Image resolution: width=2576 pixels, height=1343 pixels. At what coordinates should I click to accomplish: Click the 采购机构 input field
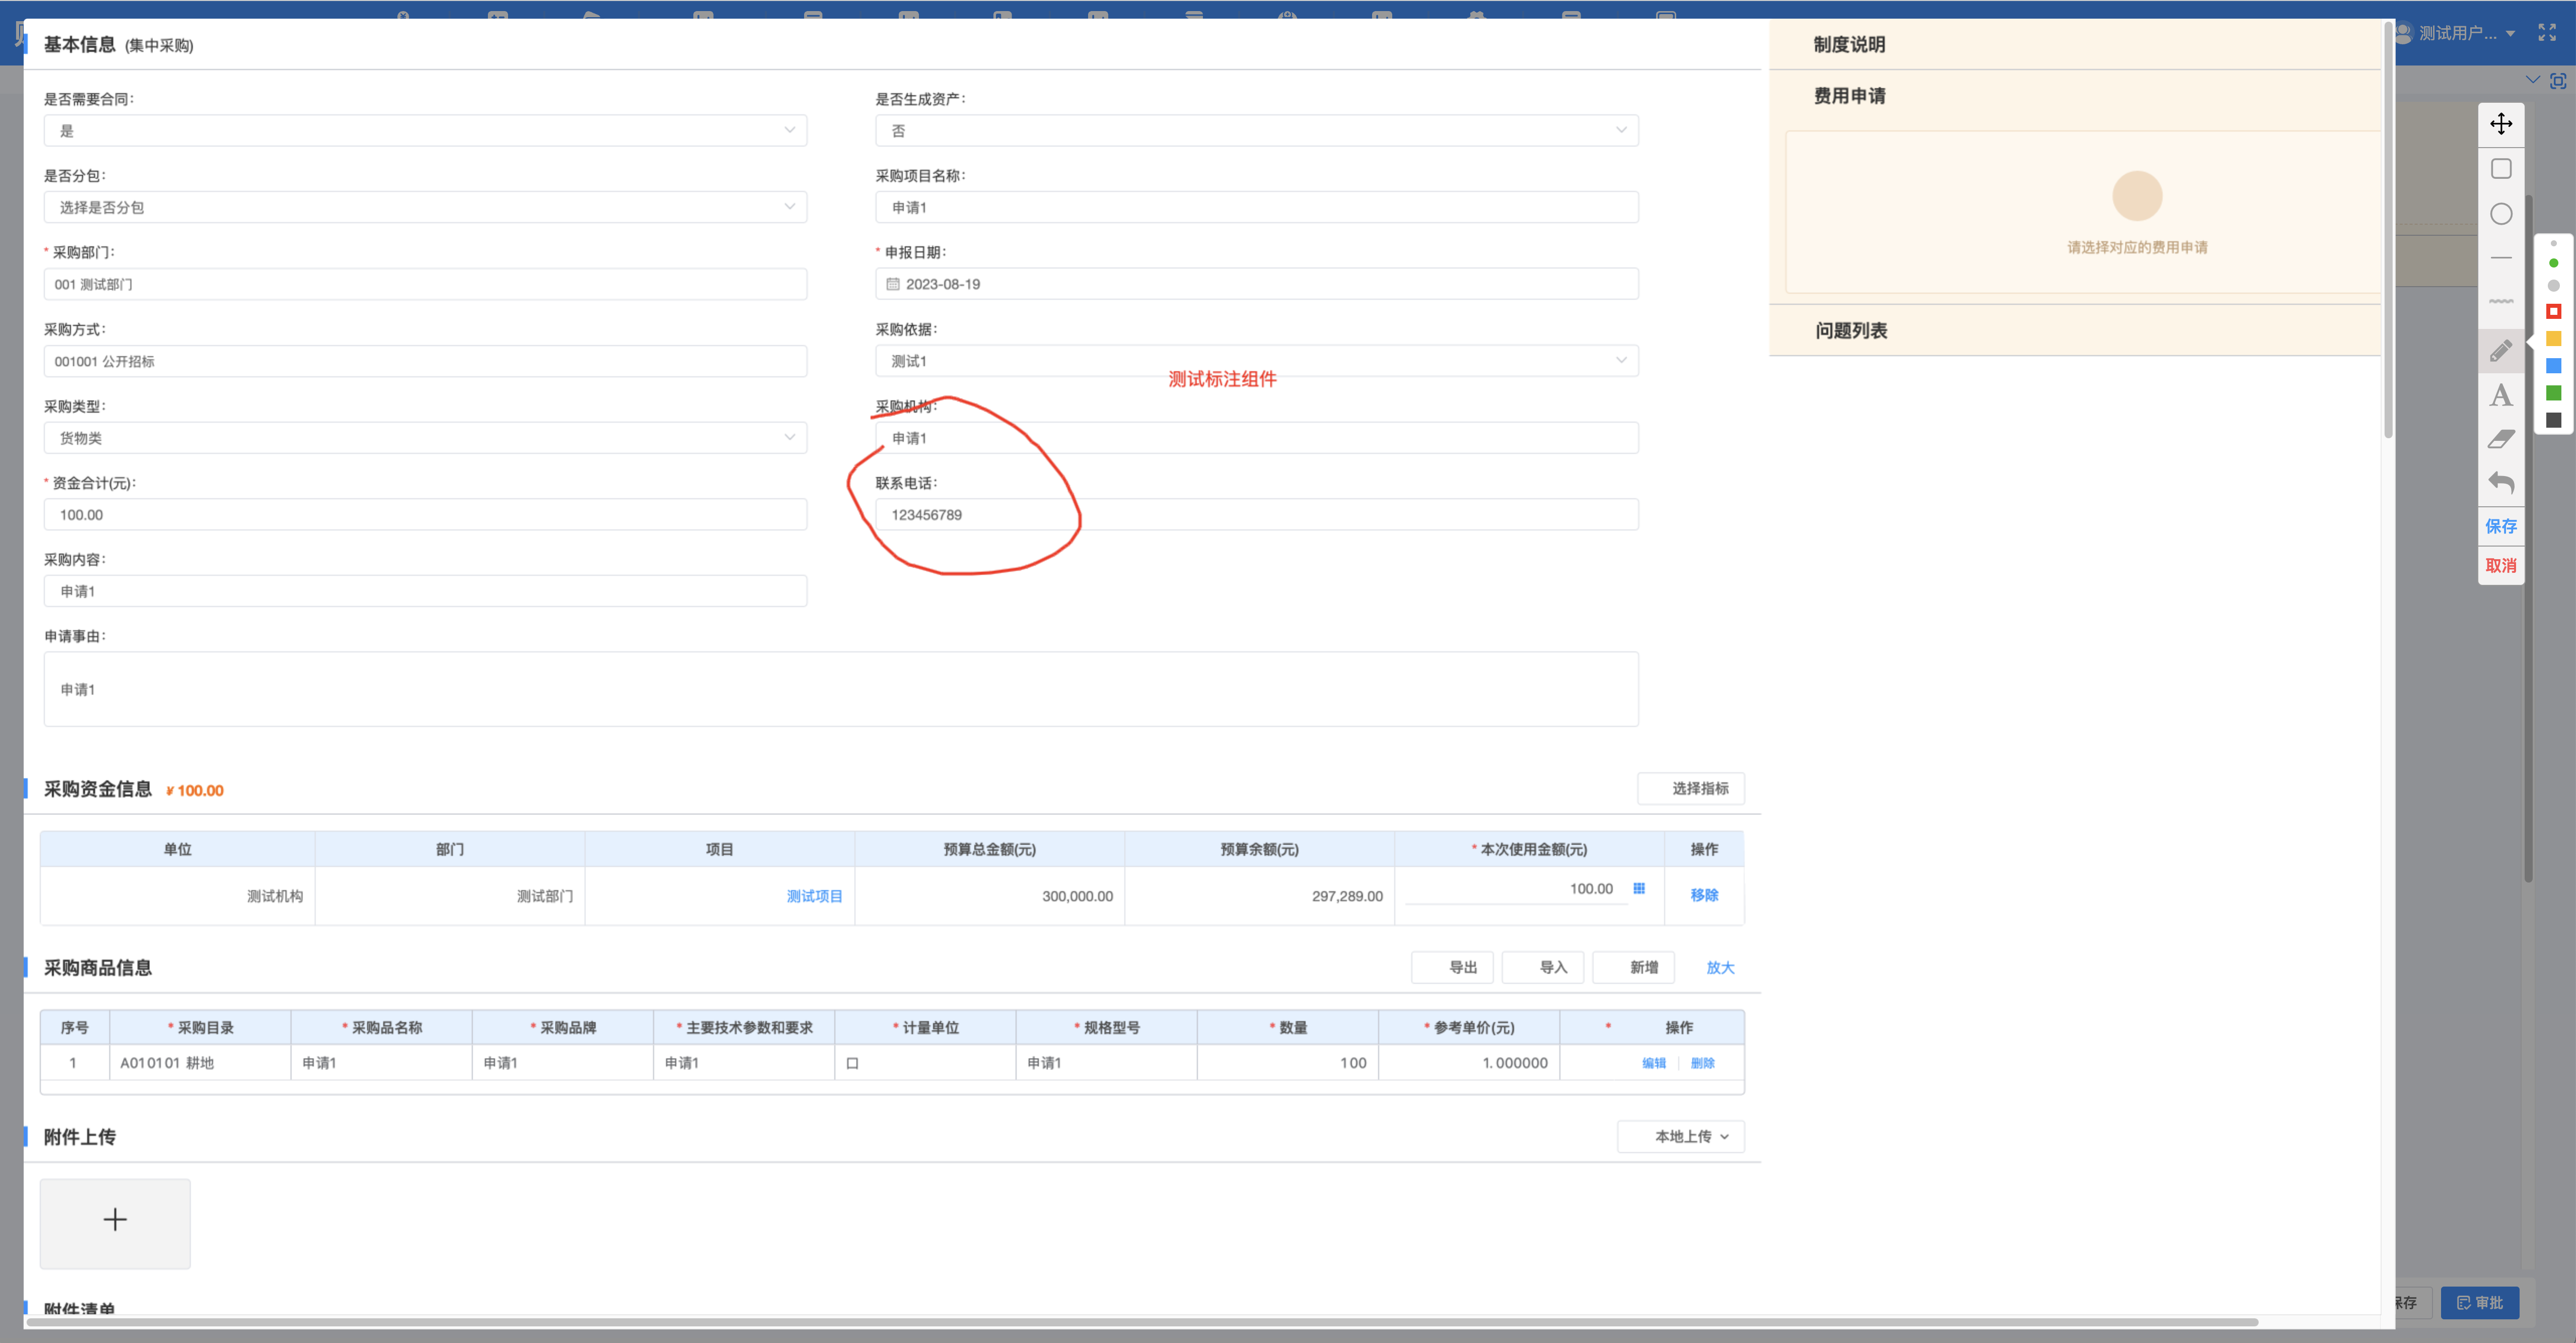pos(1257,437)
